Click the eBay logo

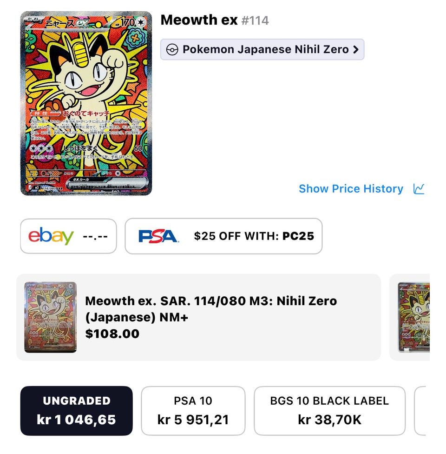[51, 236]
